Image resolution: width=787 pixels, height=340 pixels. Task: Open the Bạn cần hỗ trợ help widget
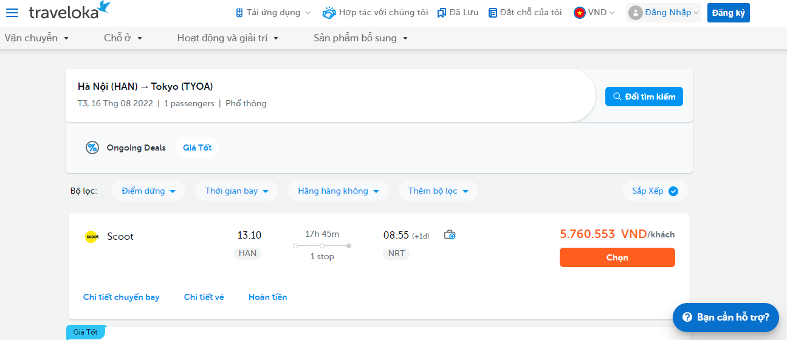[726, 317]
